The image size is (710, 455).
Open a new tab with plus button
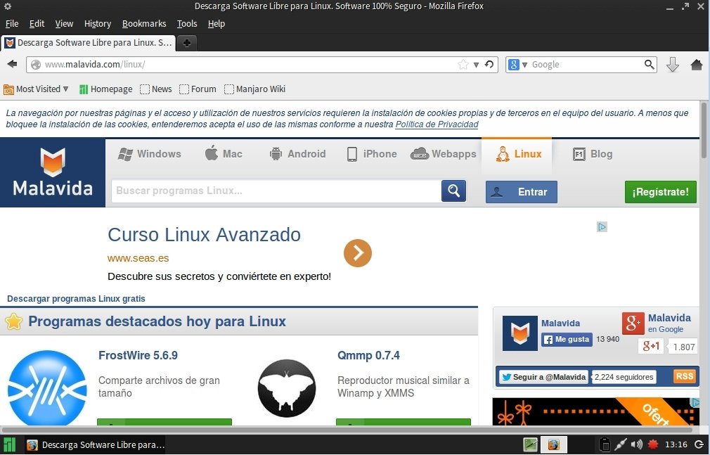click(x=186, y=43)
